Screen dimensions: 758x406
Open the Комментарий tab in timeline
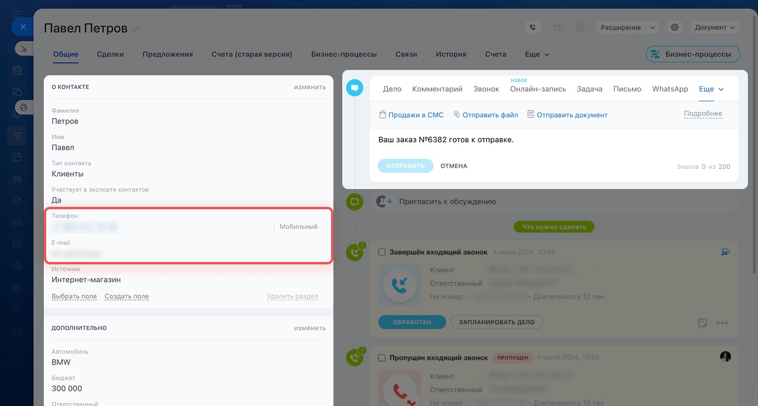click(437, 89)
